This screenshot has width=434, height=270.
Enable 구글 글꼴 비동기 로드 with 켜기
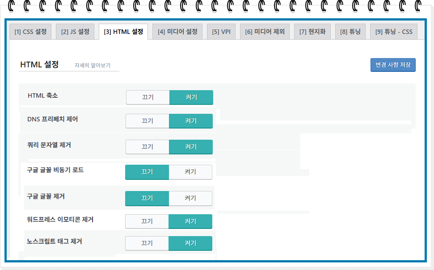pos(190,172)
